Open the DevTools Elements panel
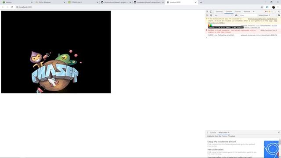 (x=219, y=11)
